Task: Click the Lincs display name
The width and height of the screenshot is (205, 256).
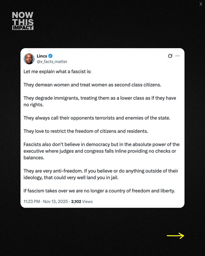Action: 42,56
